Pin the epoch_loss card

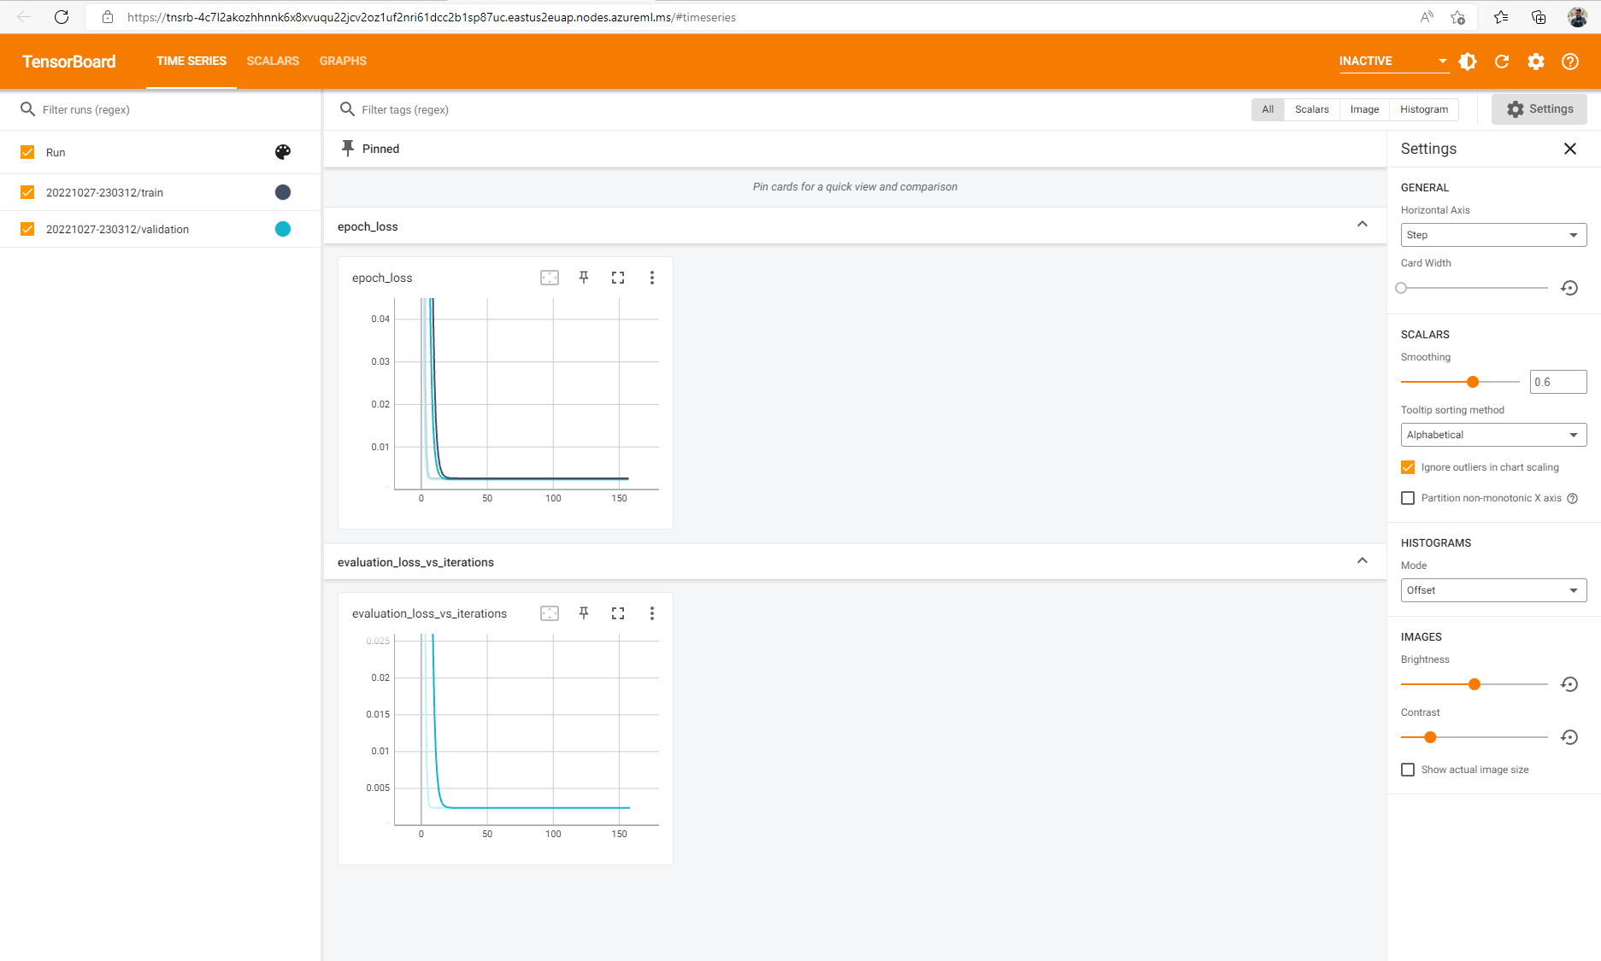[584, 278]
